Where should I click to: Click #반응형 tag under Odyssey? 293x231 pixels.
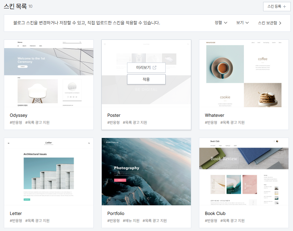(16, 123)
